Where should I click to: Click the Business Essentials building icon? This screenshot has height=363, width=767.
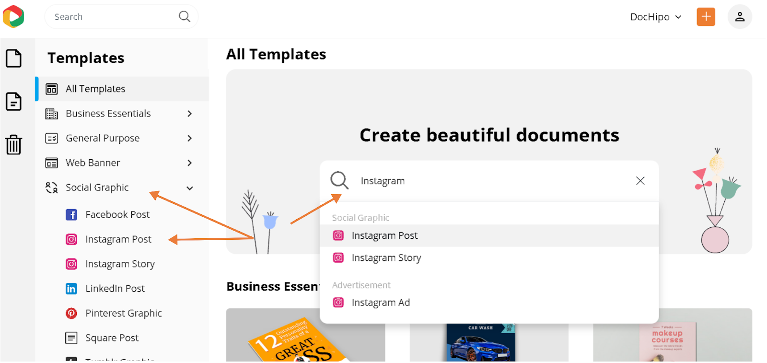tap(51, 114)
